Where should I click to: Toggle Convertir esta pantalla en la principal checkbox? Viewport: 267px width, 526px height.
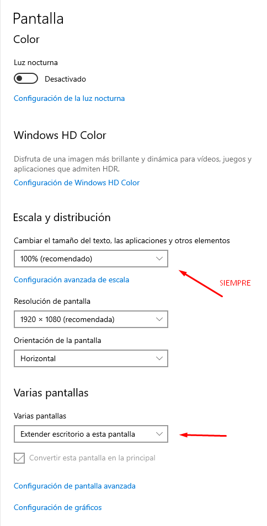(19, 458)
